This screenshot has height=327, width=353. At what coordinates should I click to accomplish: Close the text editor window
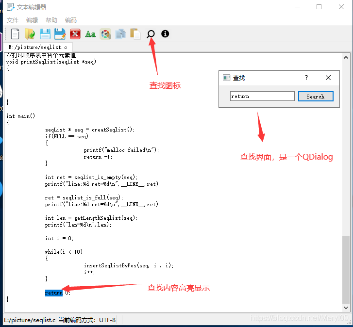point(341,7)
